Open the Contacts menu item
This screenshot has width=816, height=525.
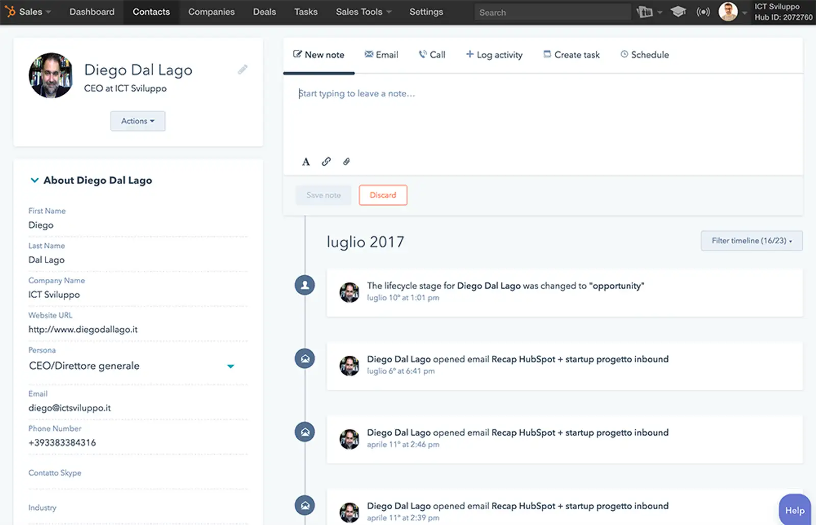tap(151, 12)
